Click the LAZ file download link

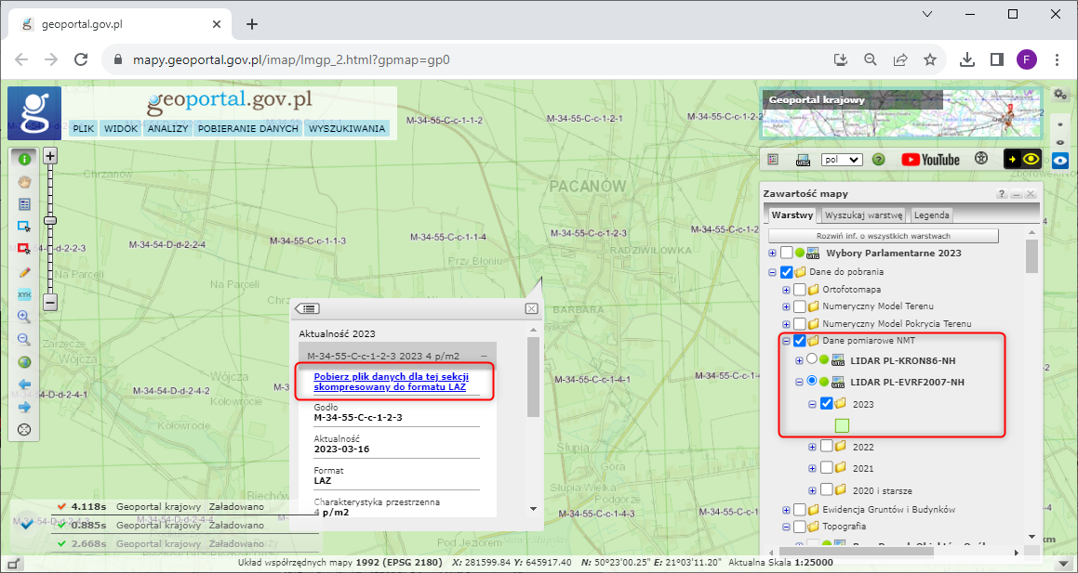pyautogui.click(x=391, y=384)
